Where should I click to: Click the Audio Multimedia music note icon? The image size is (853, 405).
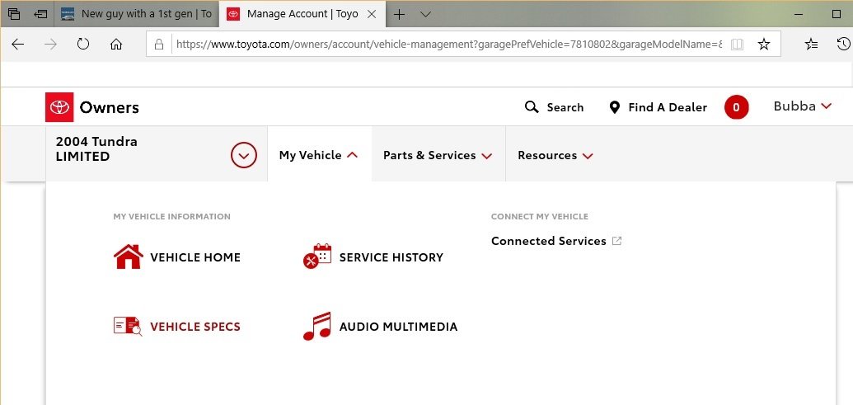(317, 326)
